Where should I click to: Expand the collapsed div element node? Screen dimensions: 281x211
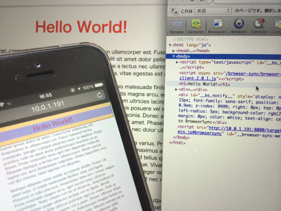(177, 89)
